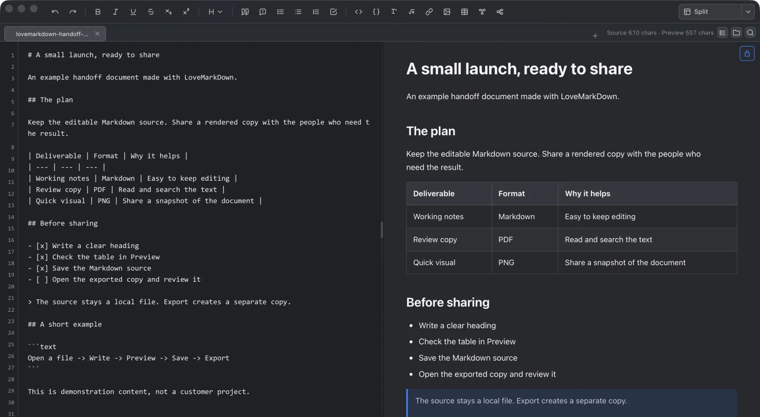Insert a table

click(x=465, y=12)
